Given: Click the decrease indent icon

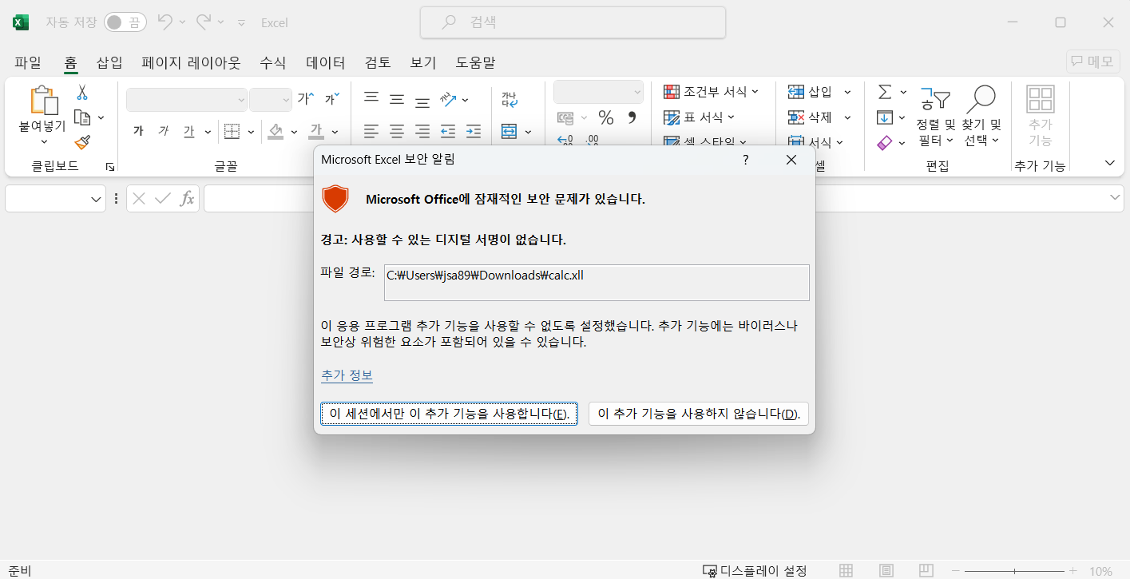Looking at the screenshot, I should (x=448, y=131).
